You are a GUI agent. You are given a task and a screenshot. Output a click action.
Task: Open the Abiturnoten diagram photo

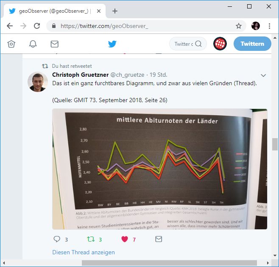(159, 169)
